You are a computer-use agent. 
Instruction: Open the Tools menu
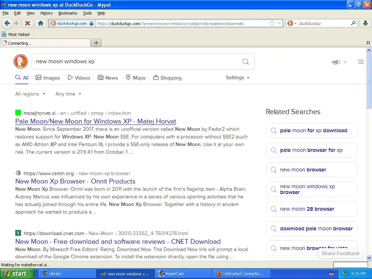(87, 13)
